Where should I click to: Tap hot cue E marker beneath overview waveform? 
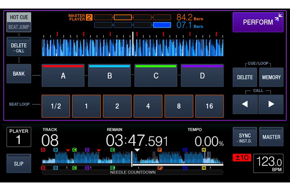pos(112,168)
